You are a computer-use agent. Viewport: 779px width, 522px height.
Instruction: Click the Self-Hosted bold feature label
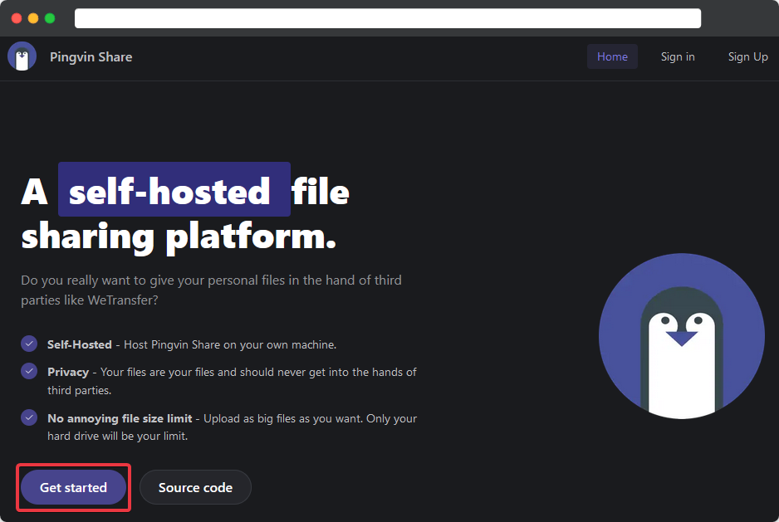click(79, 344)
